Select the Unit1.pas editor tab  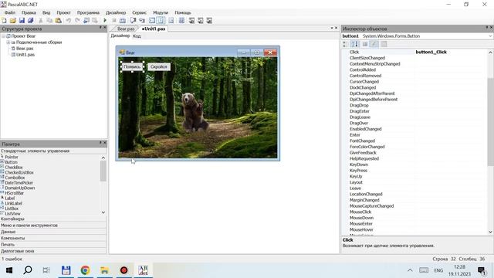(x=154, y=29)
